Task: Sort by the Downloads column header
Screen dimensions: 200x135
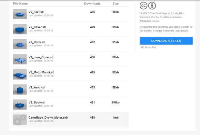Action: click(92, 4)
